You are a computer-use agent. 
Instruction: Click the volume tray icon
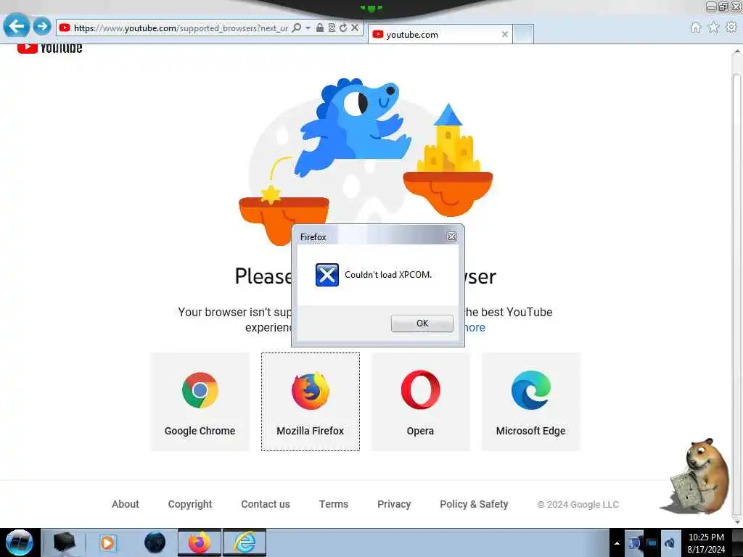pyautogui.click(x=670, y=543)
